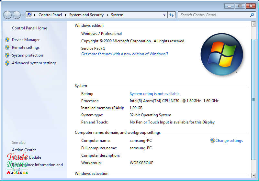Click shield icon beside Advanced system settings
This screenshot has height=181, width=259.
click(7, 63)
